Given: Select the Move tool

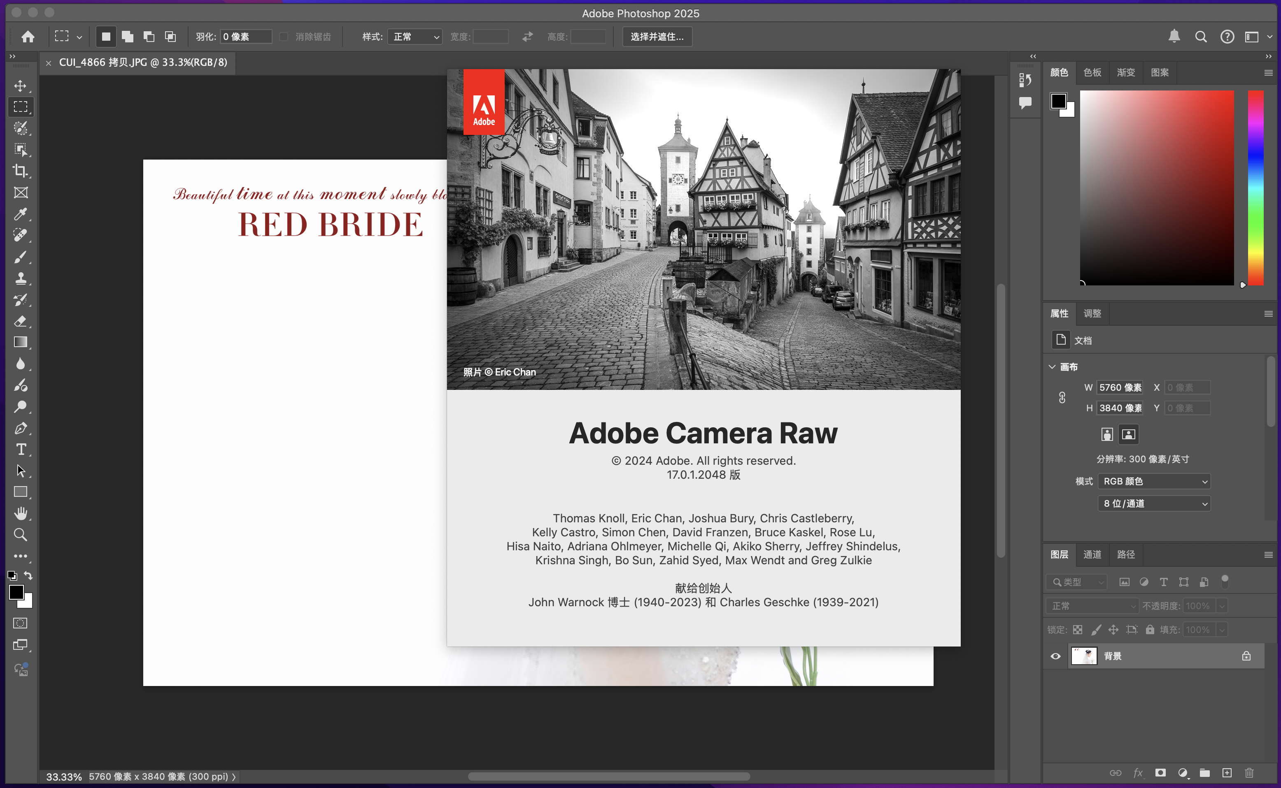Looking at the screenshot, I should 20,86.
